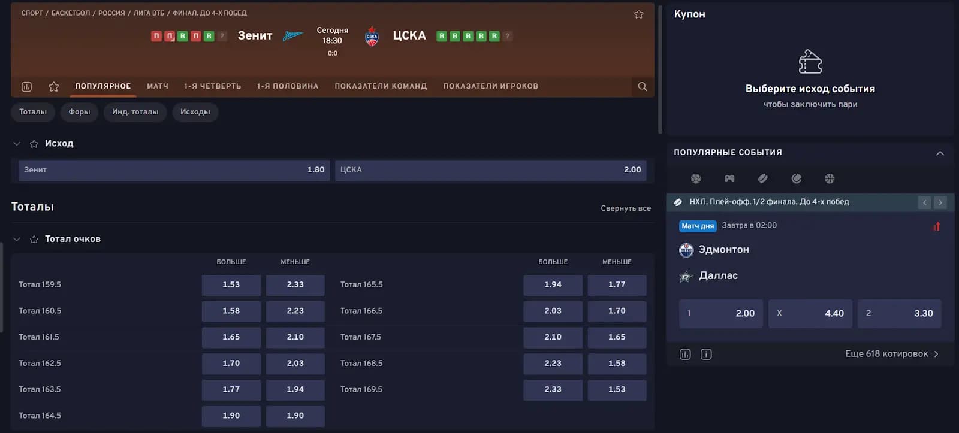Pick Тотал 159.5 Меньше at 2.33

click(x=295, y=285)
